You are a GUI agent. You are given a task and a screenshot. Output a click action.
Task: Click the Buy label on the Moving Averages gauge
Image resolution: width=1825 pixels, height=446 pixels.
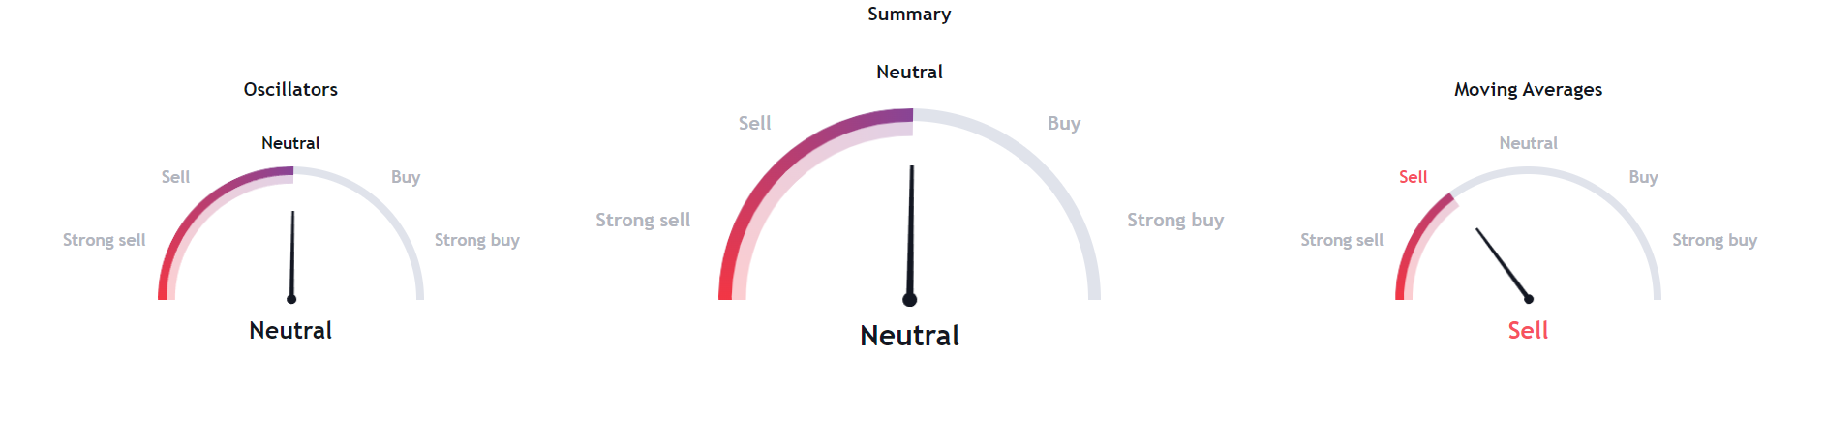pyautogui.click(x=1643, y=177)
